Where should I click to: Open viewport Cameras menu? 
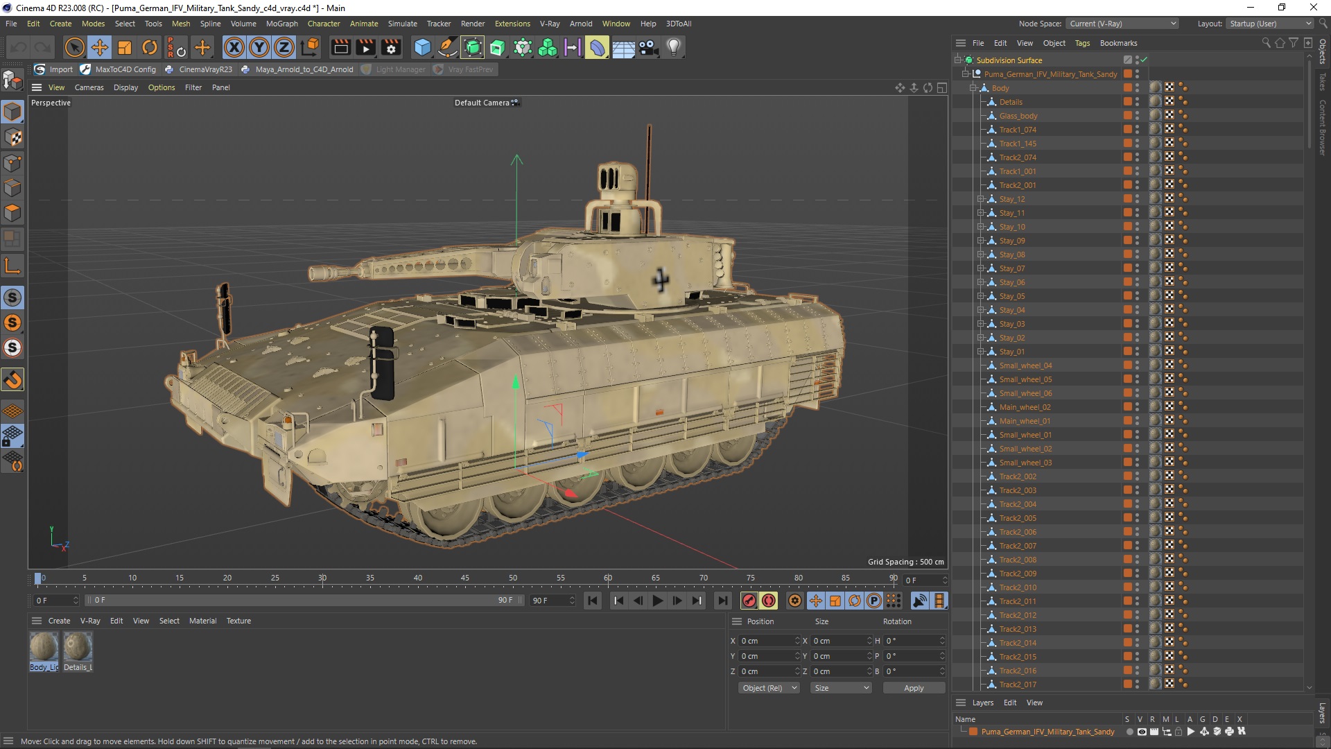point(89,87)
